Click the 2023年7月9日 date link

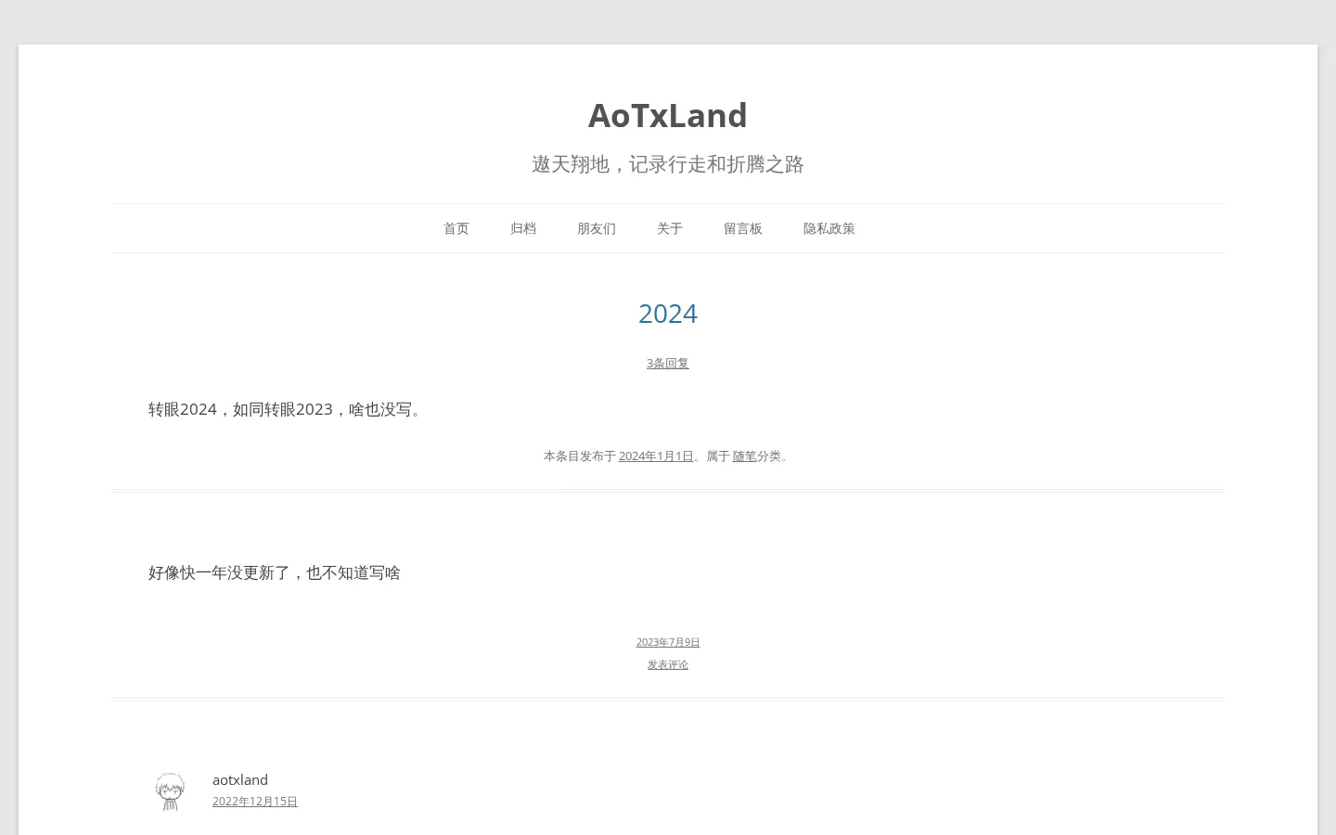pyautogui.click(x=668, y=642)
